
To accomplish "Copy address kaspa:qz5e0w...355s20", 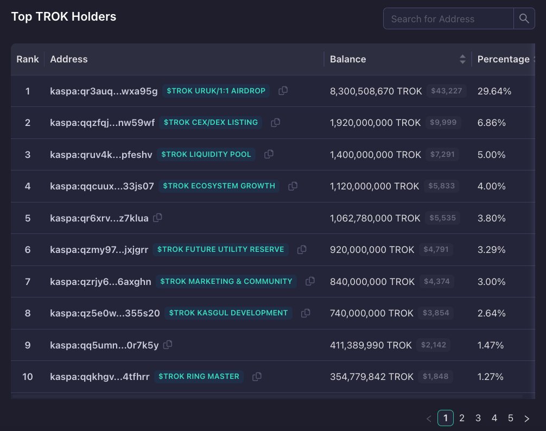I will 306,313.
